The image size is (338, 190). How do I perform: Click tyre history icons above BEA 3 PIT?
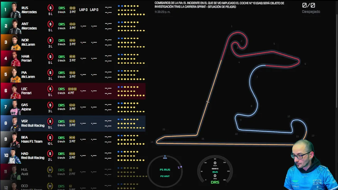click(72, 137)
